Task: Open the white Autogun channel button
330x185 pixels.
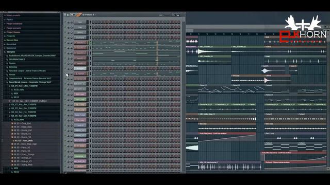Action: pyautogui.click(x=80, y=68)
